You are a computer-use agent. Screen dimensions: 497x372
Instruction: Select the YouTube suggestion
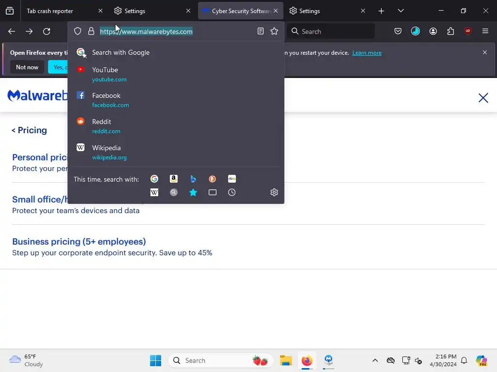point(176,74)
